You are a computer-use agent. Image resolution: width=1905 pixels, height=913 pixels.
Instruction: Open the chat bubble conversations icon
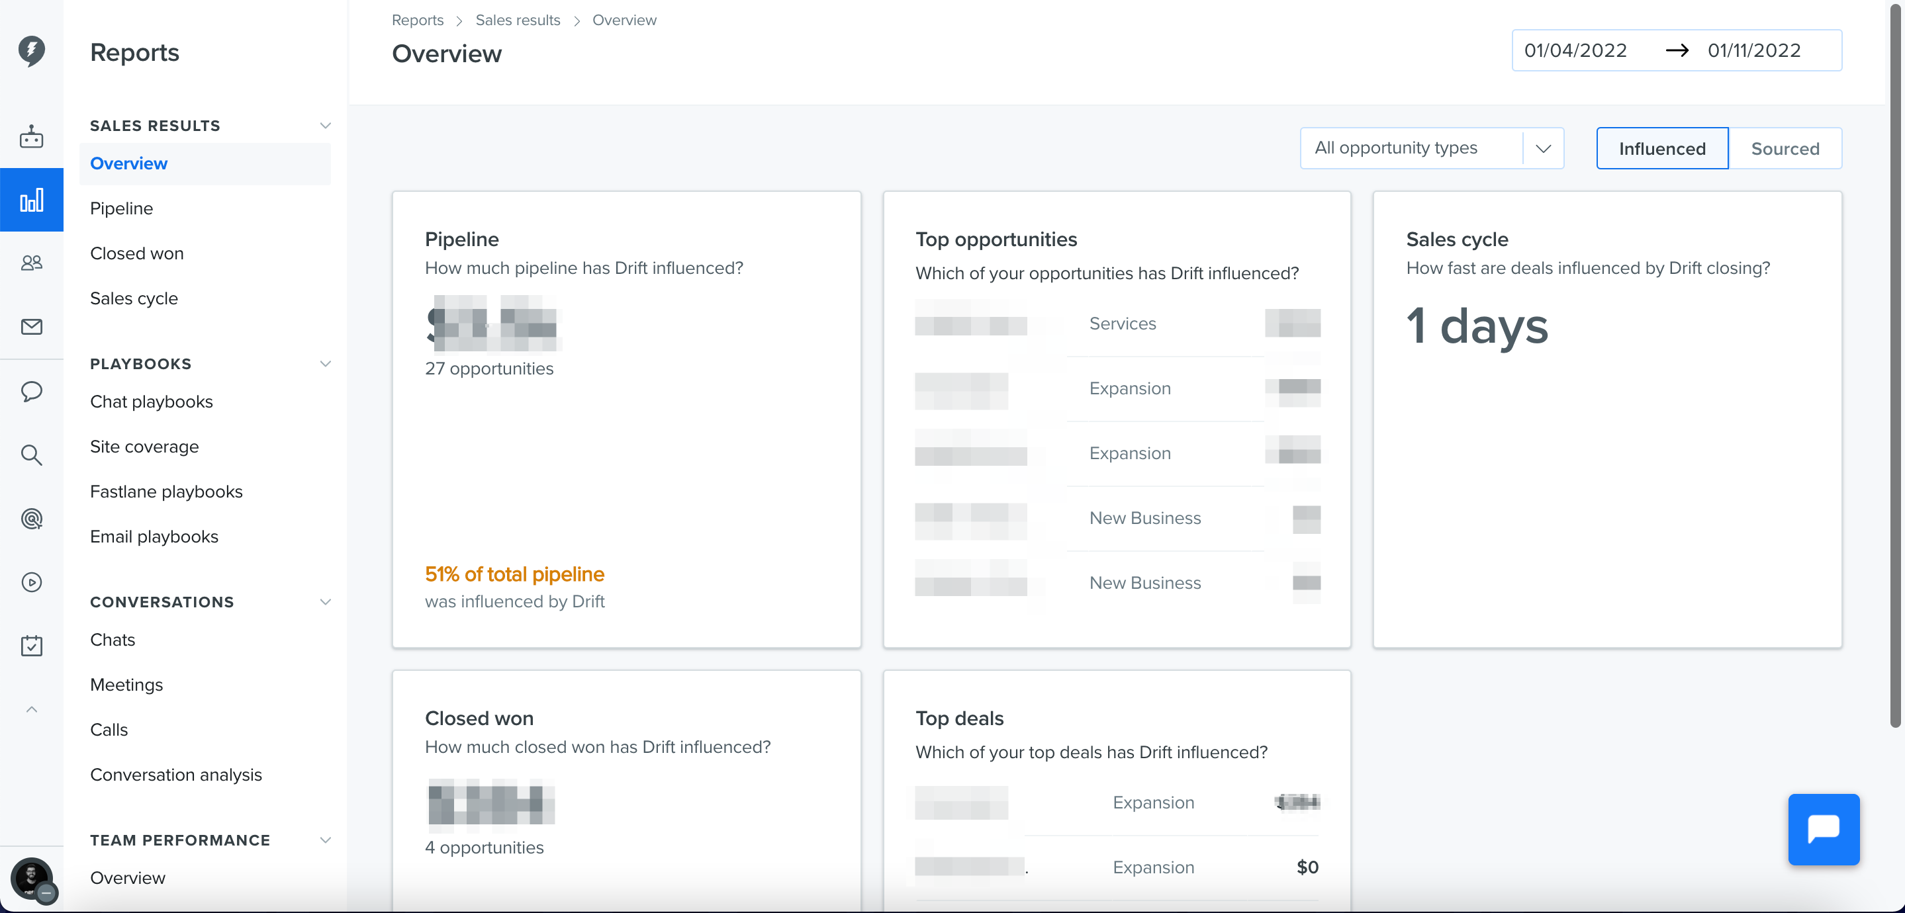click(x=31, y=391)
